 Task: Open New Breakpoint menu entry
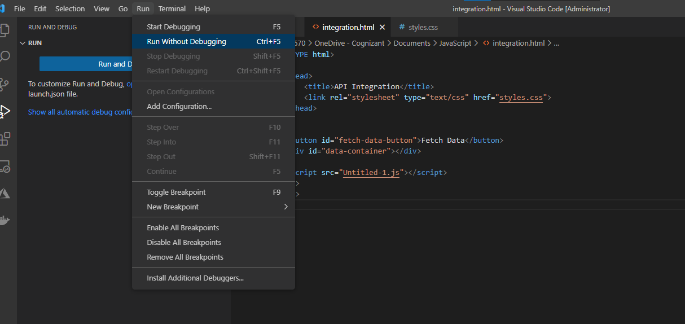pyautogui.click(x=213, y=207)
